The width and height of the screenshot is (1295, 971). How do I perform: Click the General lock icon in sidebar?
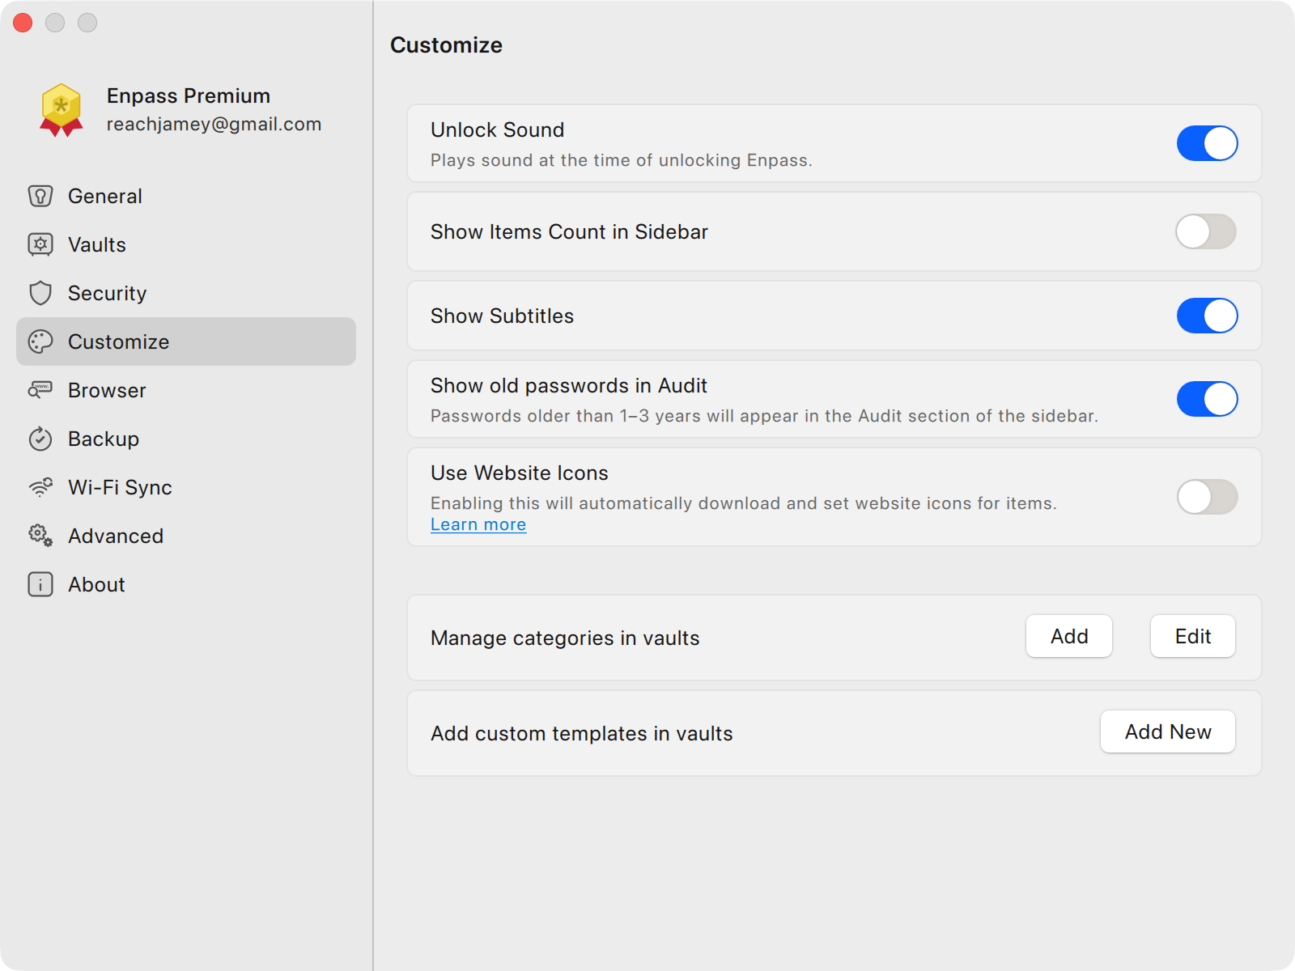click(x=40, y=196)
